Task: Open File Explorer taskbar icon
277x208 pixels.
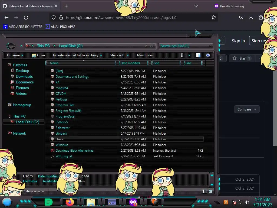Action: [91, 202]
